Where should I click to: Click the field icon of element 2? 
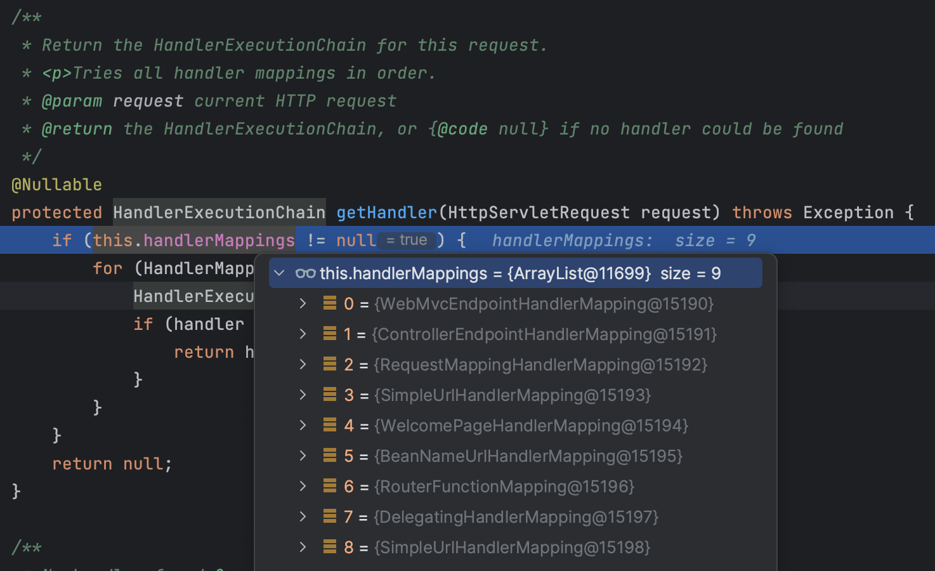click(x=330, y=364)
